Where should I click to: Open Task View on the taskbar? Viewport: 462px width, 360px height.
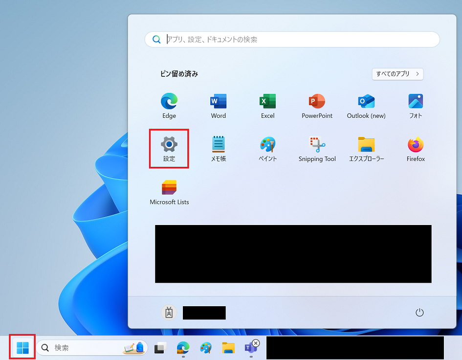tap(160, 348)
